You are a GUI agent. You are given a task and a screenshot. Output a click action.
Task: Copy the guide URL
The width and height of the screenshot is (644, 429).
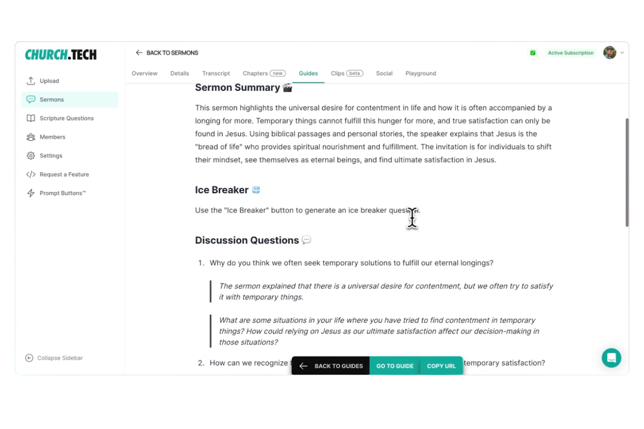[x=441, y=366]
